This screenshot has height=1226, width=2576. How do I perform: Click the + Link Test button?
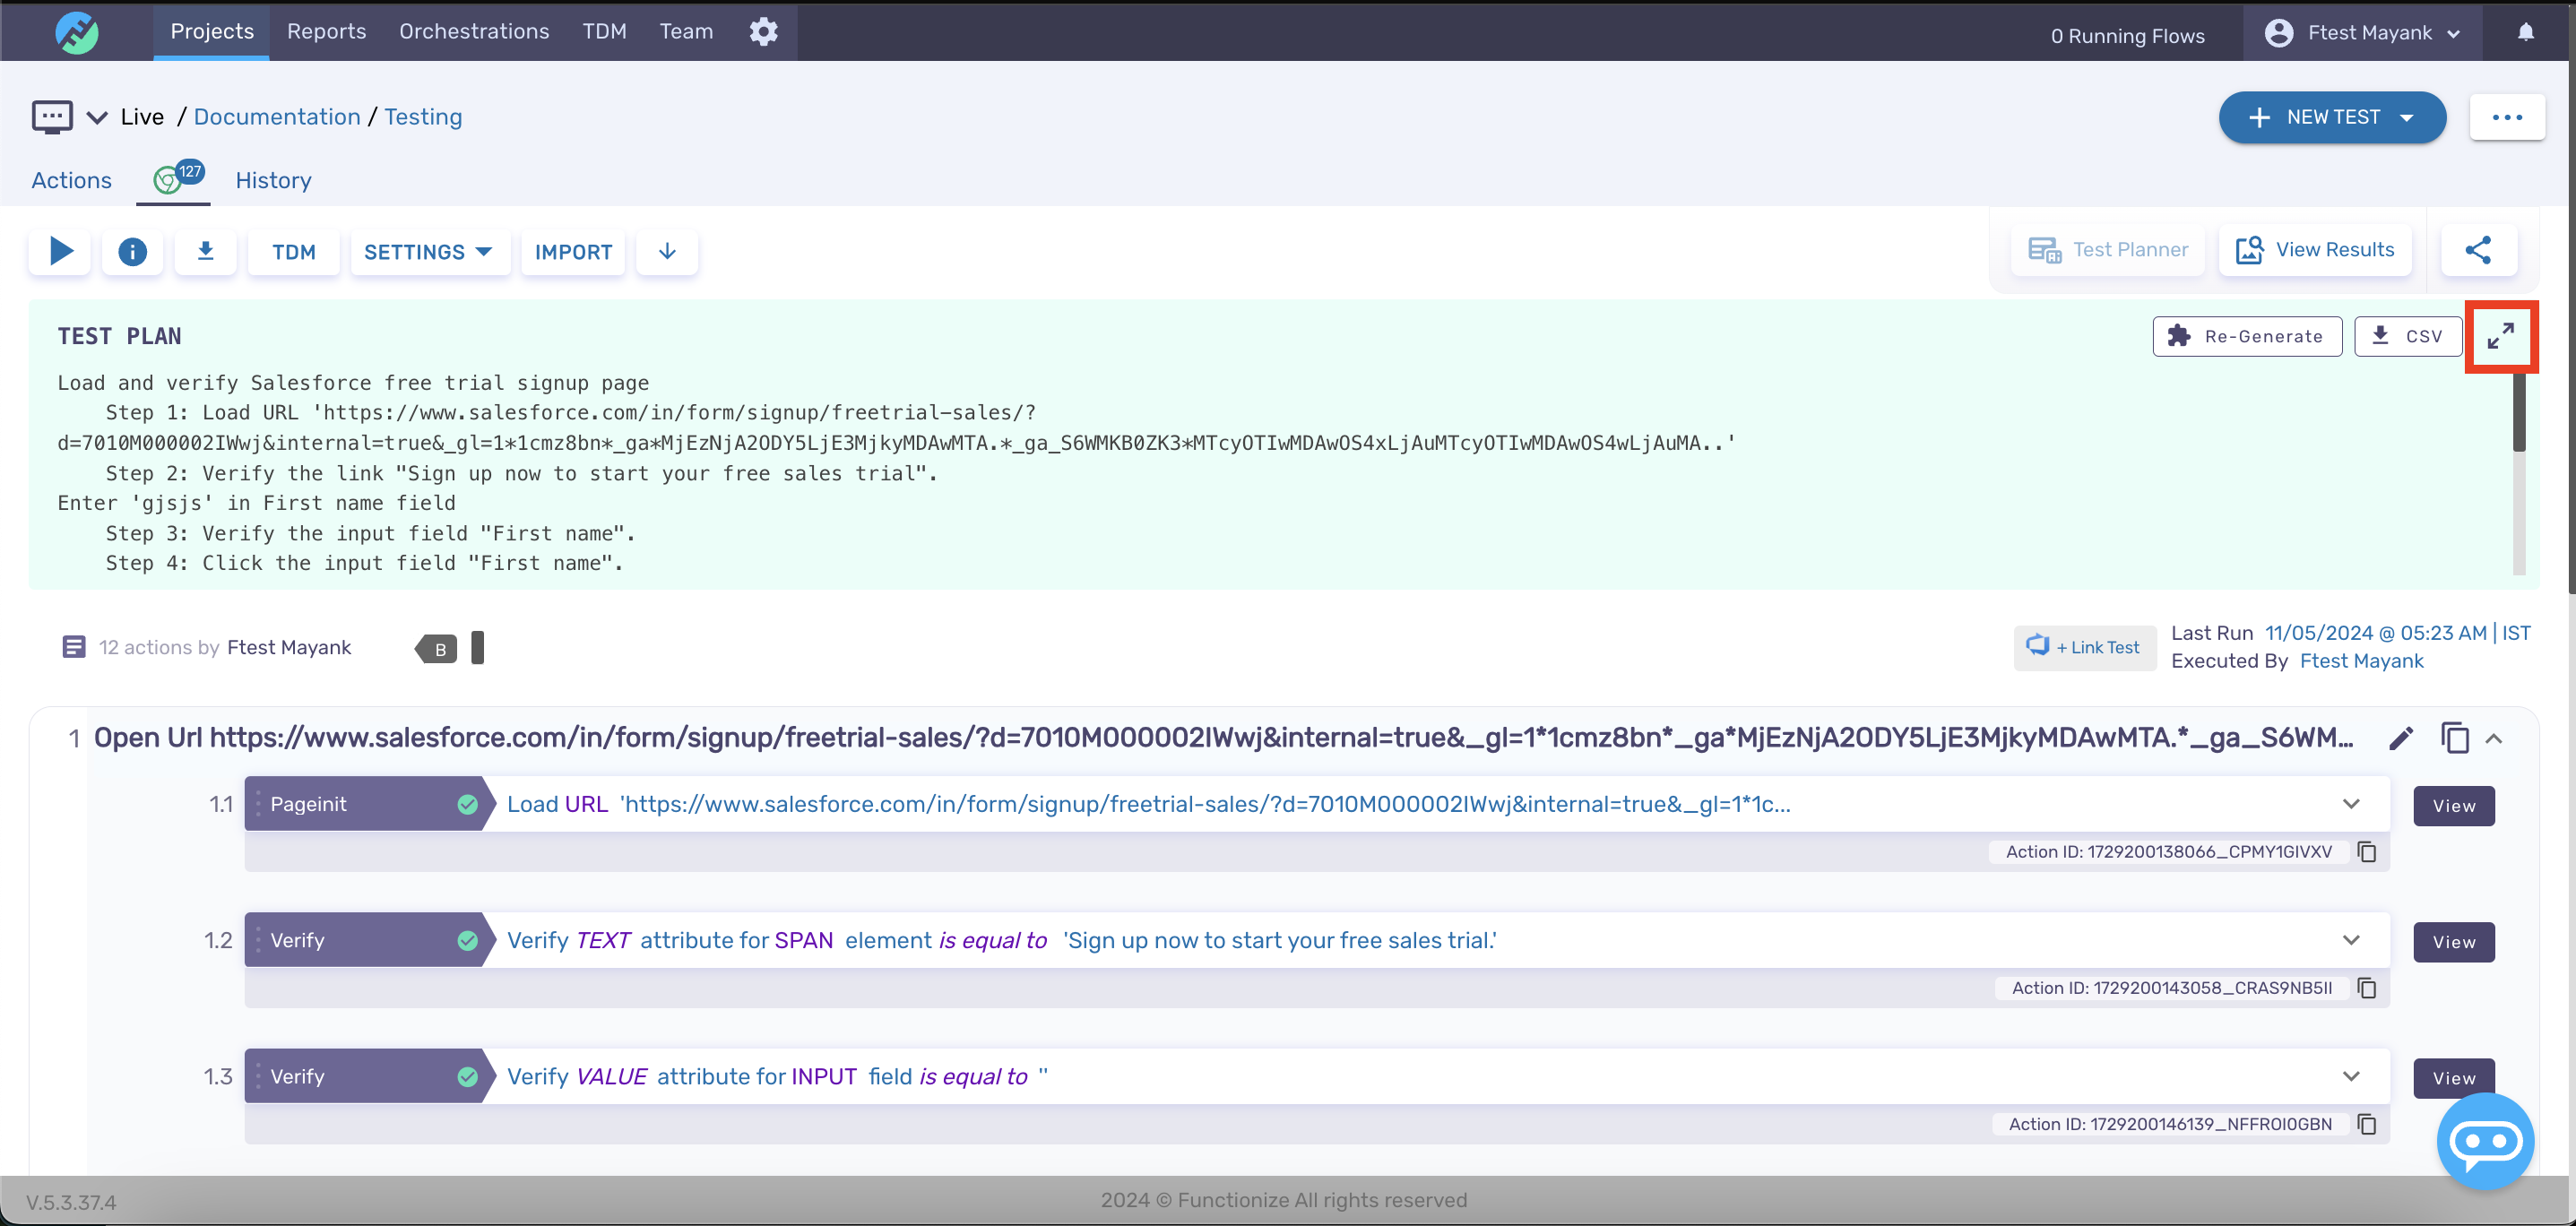point(2084,647)
